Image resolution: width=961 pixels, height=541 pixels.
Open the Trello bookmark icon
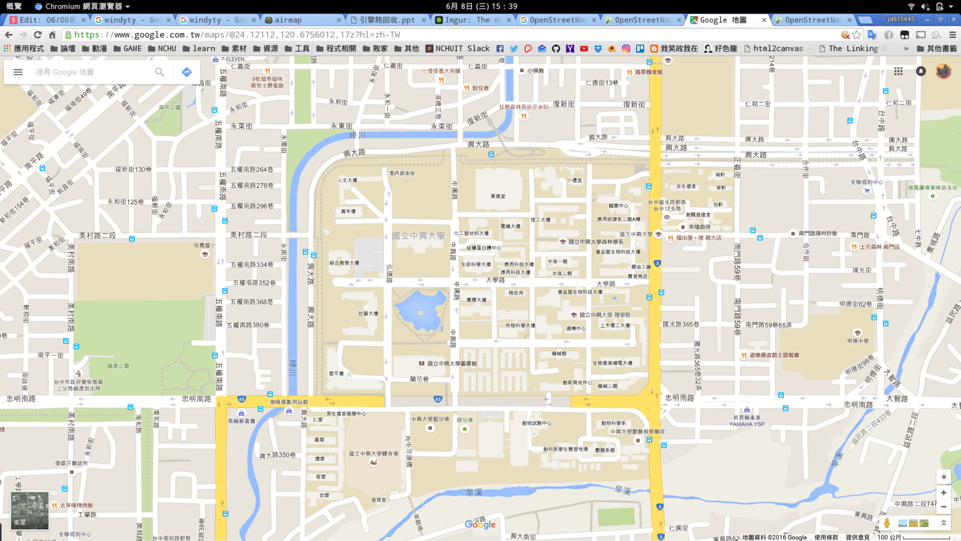(640, 49)
